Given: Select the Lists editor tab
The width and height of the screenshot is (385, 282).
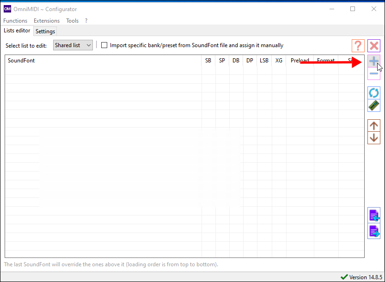Looking at the screenshot, I should pos(17,31).
